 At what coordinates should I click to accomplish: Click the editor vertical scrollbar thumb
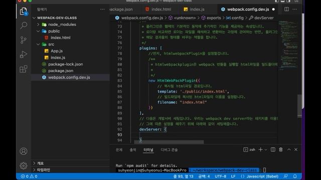(x=299, y=106)
